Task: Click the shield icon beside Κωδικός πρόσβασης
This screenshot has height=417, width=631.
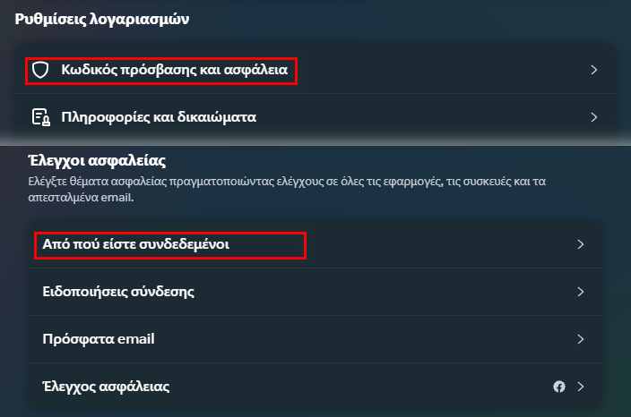Action: [40, 70]
